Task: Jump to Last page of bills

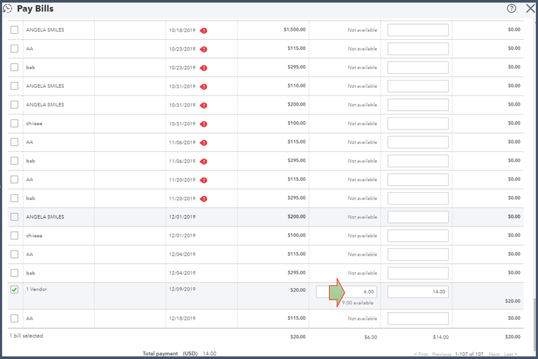Action: pos(511,354)
